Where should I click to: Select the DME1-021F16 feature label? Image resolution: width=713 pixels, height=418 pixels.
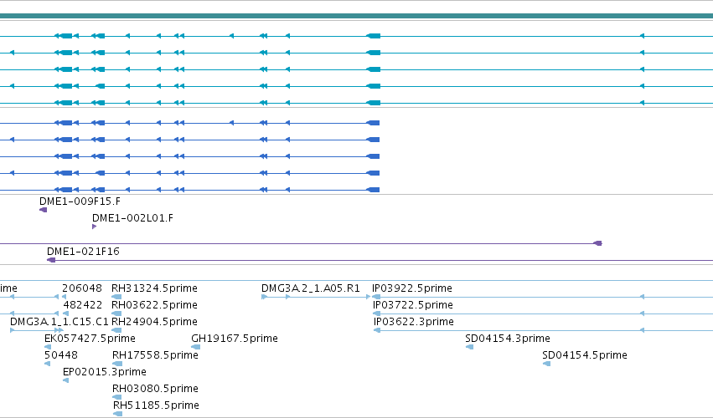pos(83,252)
